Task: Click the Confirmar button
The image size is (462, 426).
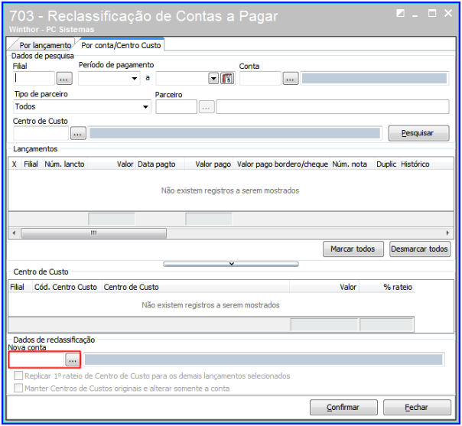Action: (x=343, y=407)
